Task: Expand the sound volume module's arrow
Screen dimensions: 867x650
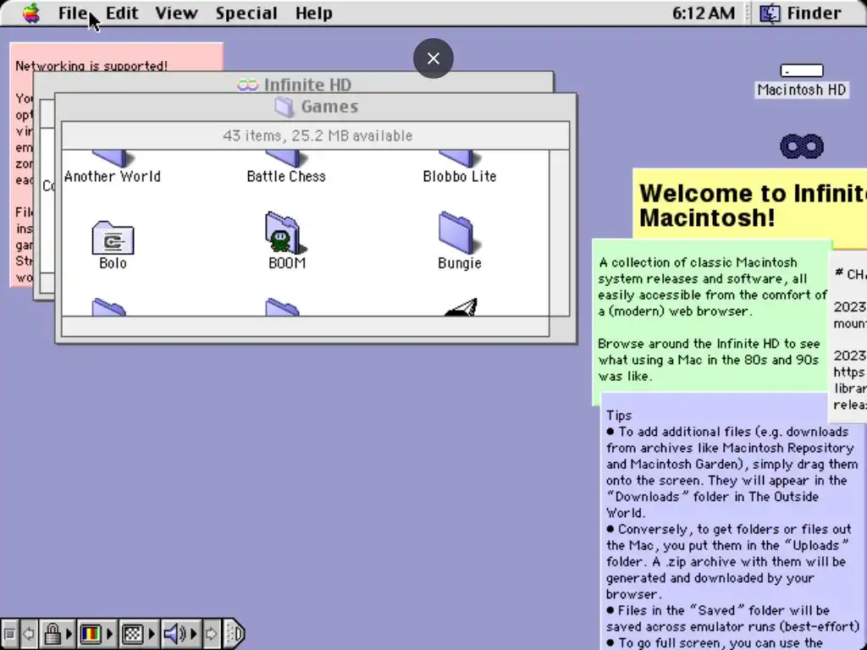Action: click(x=194, y=634)
